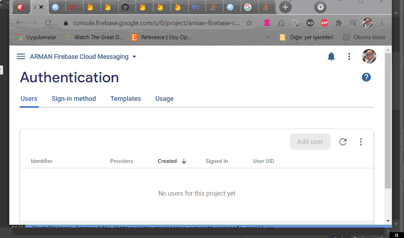Viewport: 404px width, 238px height.
Task: Open the Adblock Plus ABP extension
Action: point(324,23)
